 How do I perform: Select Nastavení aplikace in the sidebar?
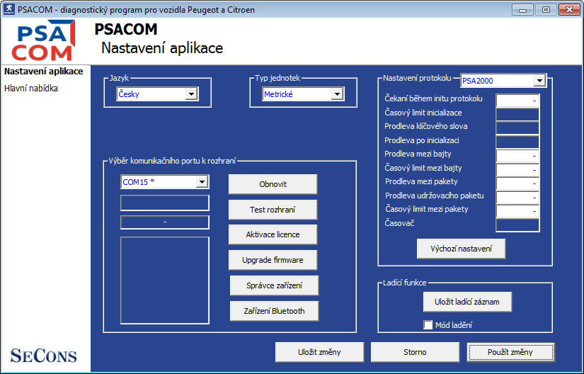(43, 72)
